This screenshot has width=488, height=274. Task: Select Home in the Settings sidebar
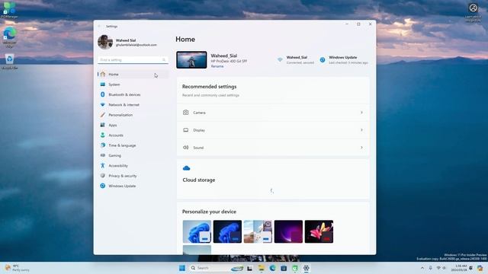point(133,75)
